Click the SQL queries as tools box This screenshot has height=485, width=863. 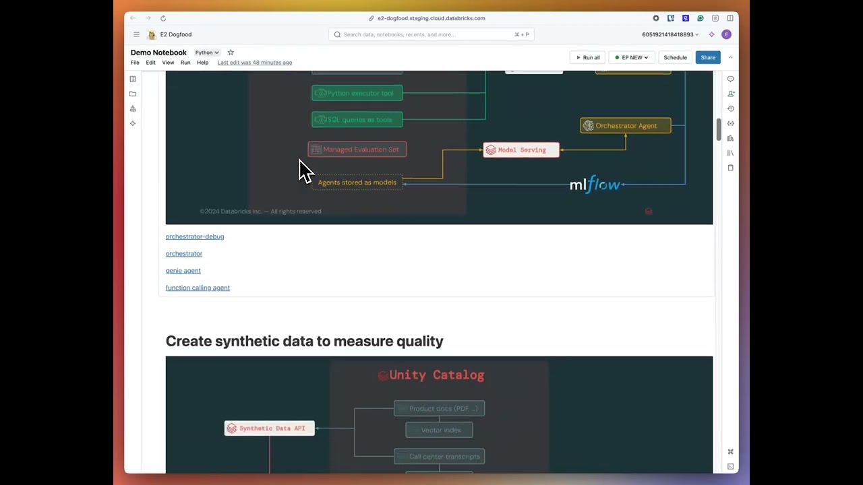pyautogui.click(x=357, y=120)
